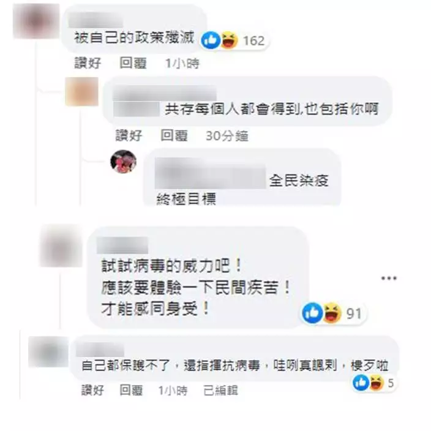Click the like reaction icon beside count 5
The height and width of the screenshot is (431, 431).
pos(361,383)
